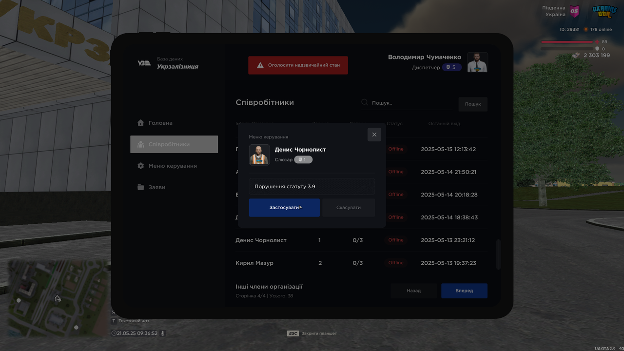Click 0/3 value in Кирил Мазур row
Image resolution: width=624 pixels, height=351 pixels.
(358, 263)
